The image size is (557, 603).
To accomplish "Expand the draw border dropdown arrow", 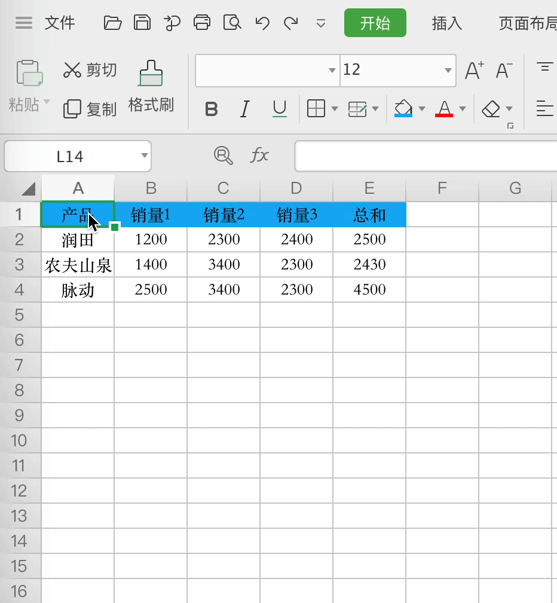I will point(375,109).
